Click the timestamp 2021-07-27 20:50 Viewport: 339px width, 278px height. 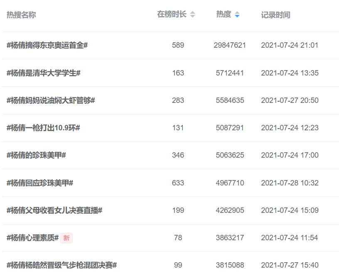tap(290, 100)
